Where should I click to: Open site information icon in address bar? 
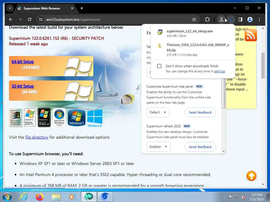[x=41, y=19]
